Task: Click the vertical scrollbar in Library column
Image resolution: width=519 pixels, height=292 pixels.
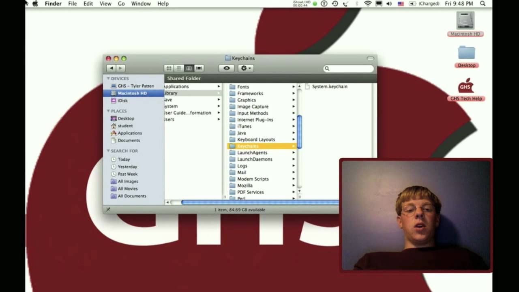Action: [x=300, y=132]
